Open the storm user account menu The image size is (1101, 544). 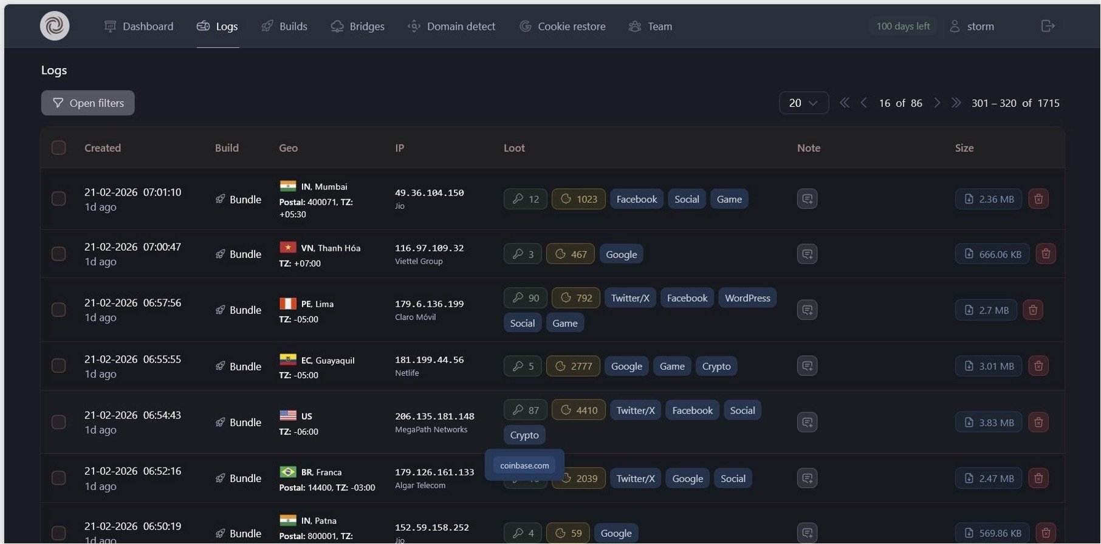[x=972, y=26]
